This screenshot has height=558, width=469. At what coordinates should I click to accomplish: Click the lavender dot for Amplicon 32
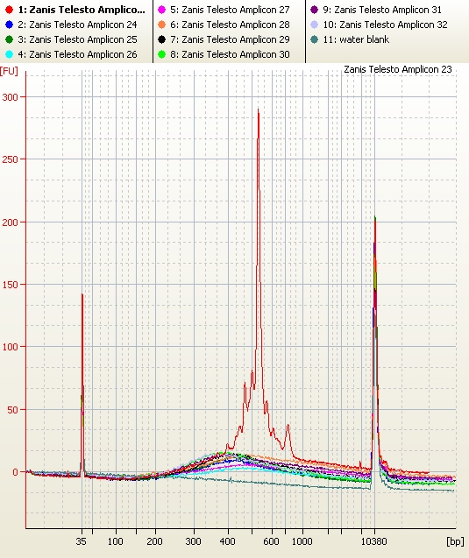pyautogui.click(x=314, y=25)
